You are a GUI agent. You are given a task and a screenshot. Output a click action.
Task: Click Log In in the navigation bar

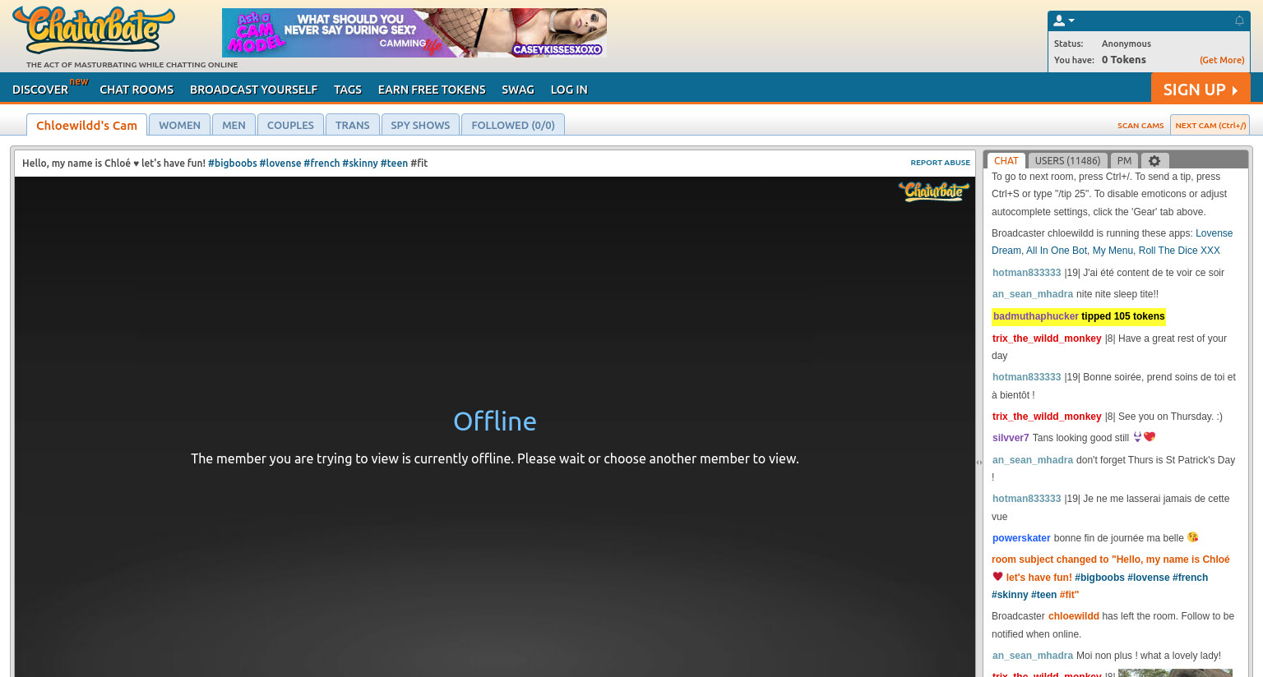point(569,90)
